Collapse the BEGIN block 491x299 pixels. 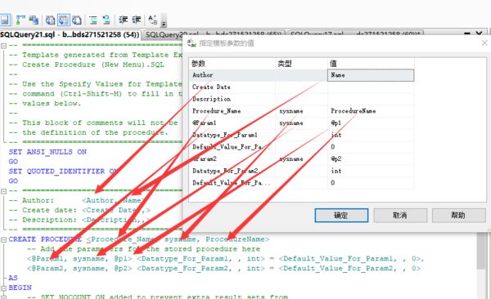pyautogui.click(x=4, y=288)
